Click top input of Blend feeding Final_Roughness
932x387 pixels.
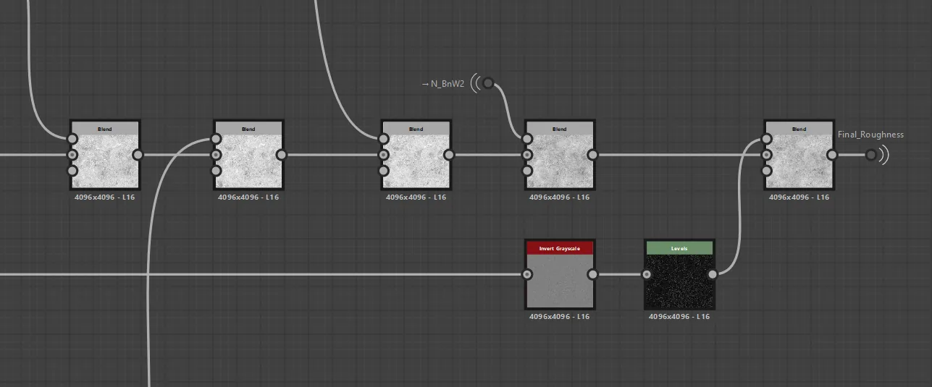766,139
